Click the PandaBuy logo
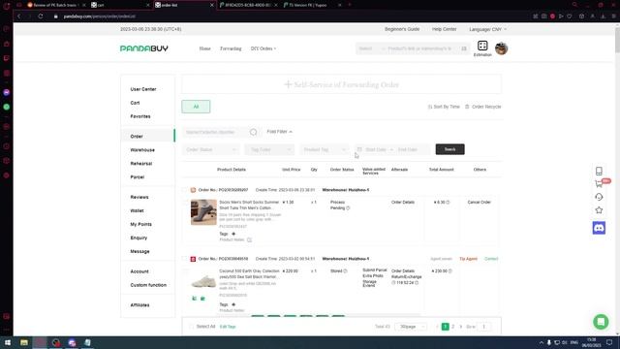The height and width of the screenshot is (349, 620). pyautogui.click(x=144, y=48)
